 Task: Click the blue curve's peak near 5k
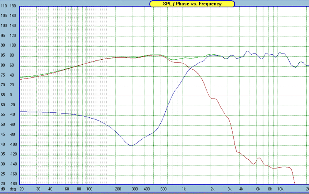(x=248, y=51)
